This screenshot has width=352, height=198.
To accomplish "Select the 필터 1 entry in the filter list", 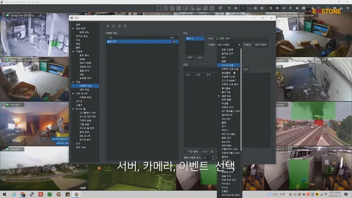I will tap(195, 38).
